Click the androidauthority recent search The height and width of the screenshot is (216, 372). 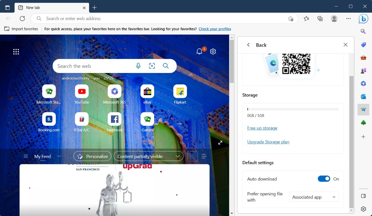pos(76,78)
